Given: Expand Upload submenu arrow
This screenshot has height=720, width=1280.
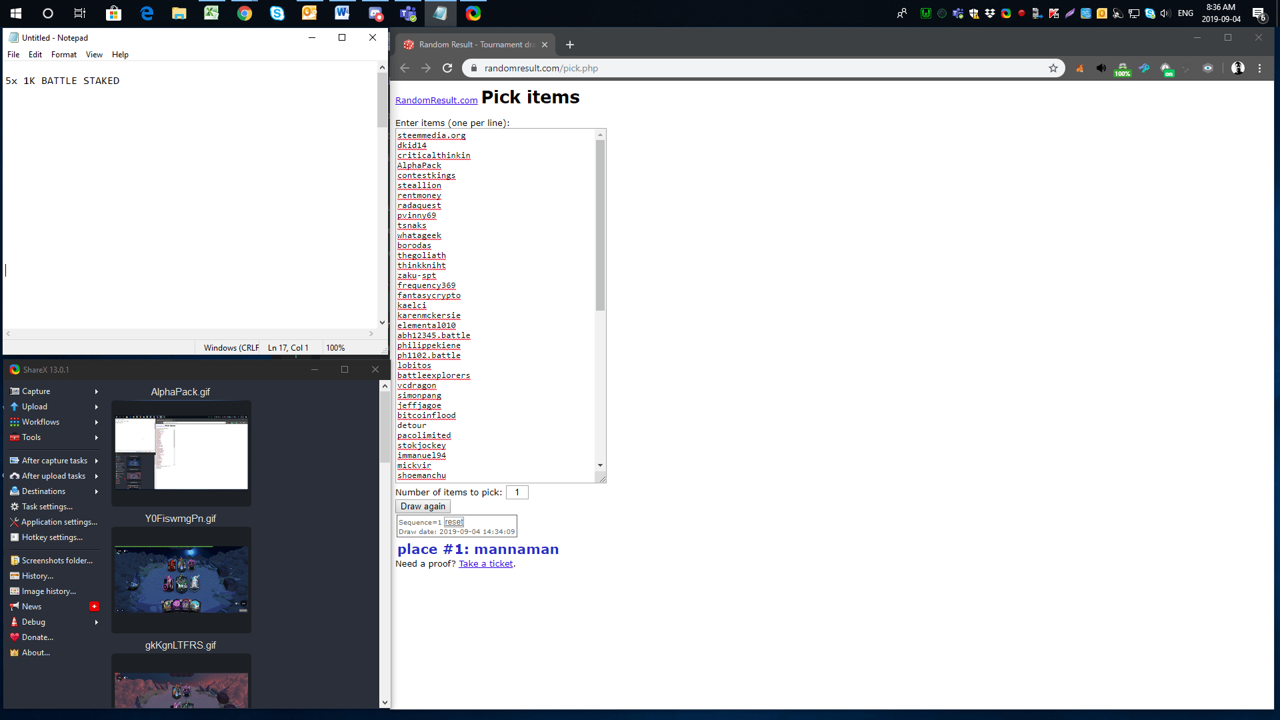Looking at the screenshot, I should pyautogui.click(x=97, y=407).
